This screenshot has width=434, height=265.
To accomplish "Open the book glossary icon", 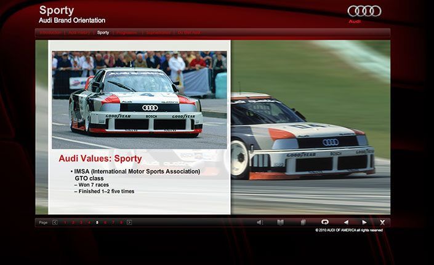I will click(280, 223).
